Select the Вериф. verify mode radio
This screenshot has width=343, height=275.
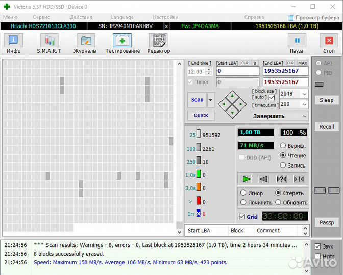click(283, 146)
